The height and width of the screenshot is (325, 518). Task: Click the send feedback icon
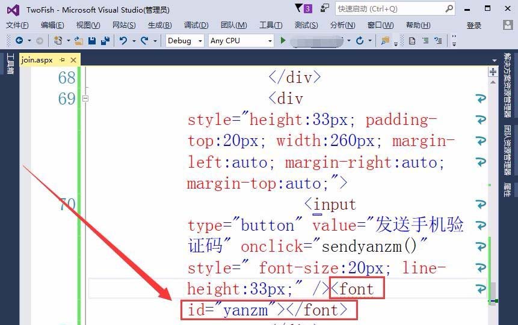click(x=325, y=8)
